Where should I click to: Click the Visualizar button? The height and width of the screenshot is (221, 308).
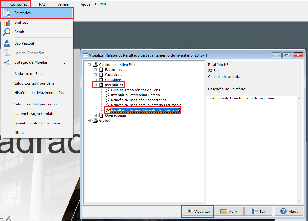click(x=198, y=212)
